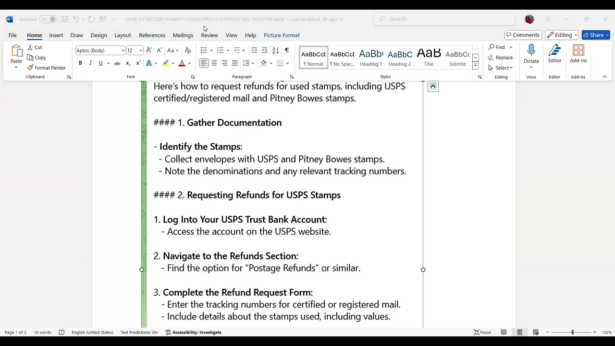Click Replace in Editing group
Image resolution: width=615 pixels, height=346 pixels.
[500, 58]
